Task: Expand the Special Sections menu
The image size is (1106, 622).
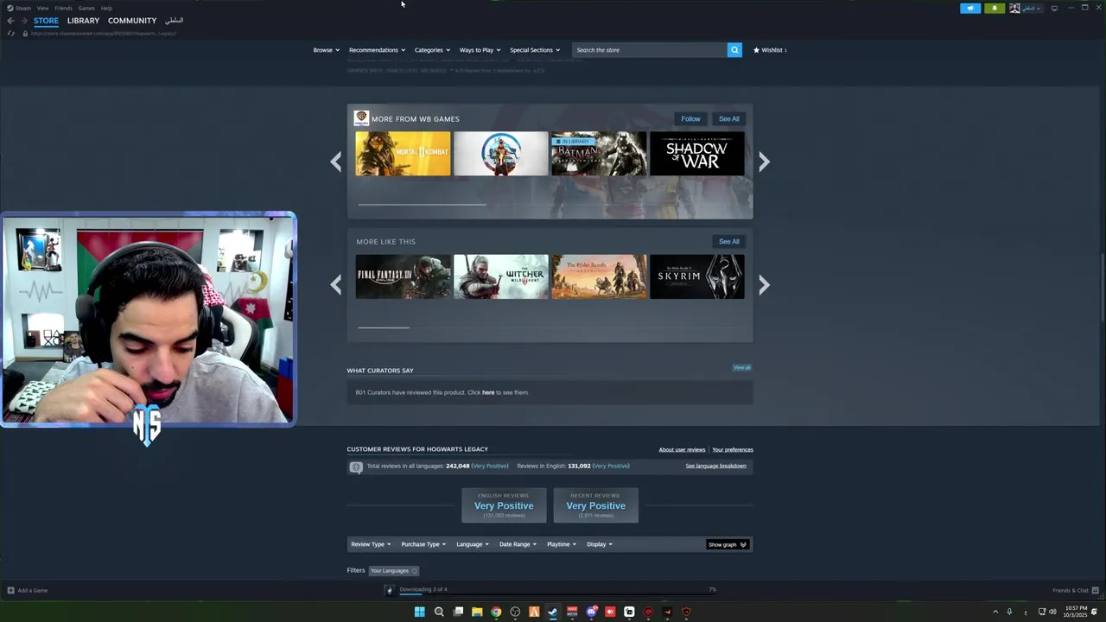Action: pos(535,50)
